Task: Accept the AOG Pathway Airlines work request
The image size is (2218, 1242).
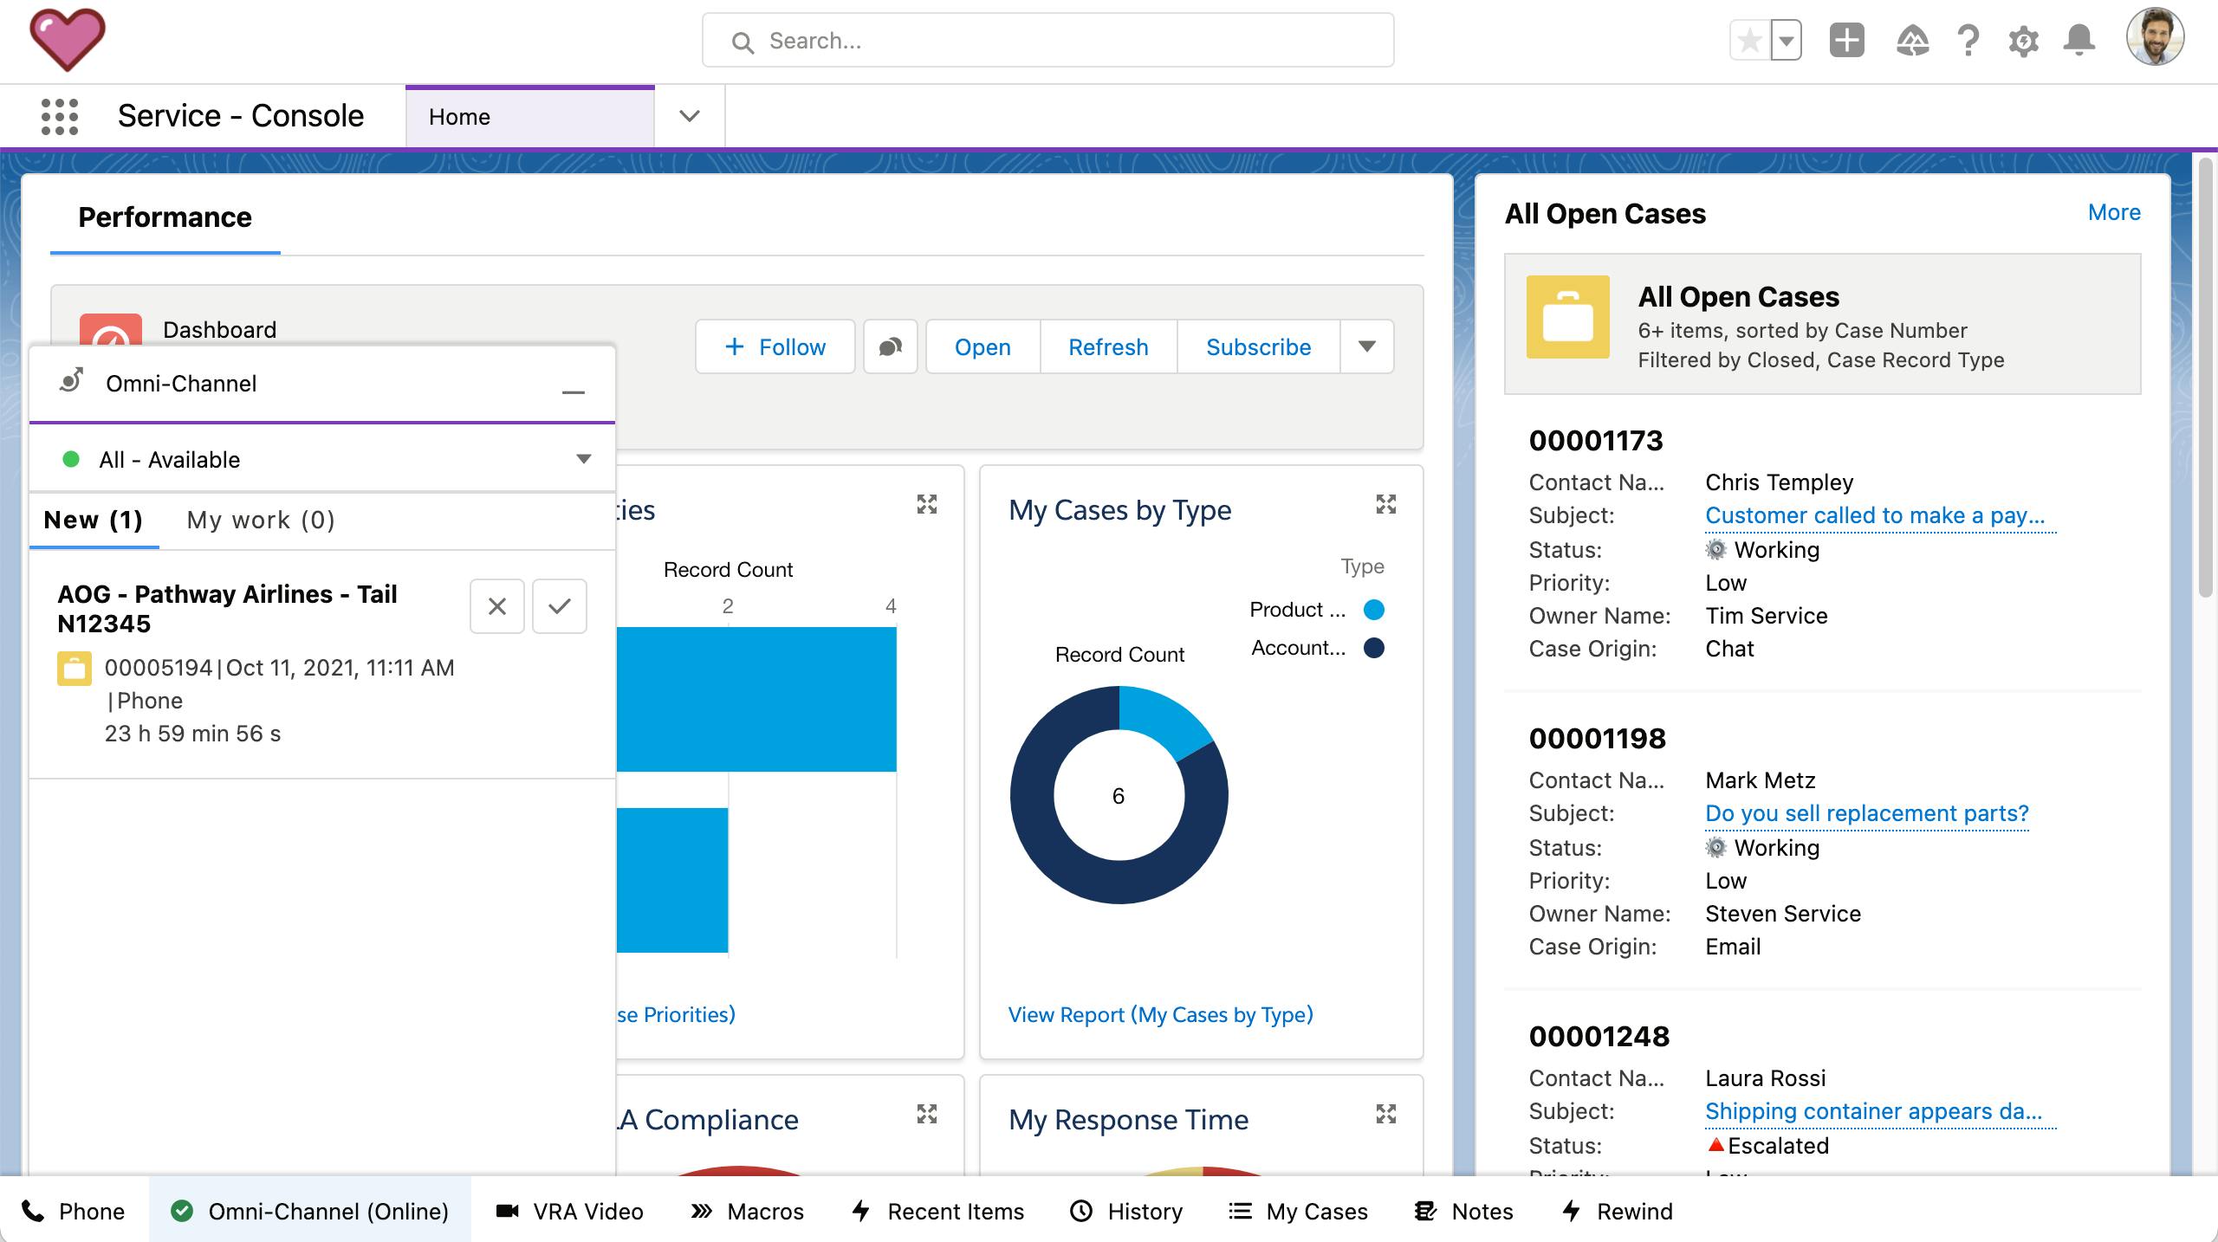Action: pos(560,606)
